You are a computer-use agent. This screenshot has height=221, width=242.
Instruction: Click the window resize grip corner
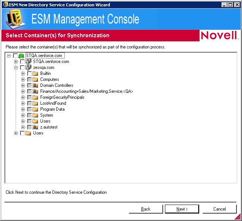(238, 217)
